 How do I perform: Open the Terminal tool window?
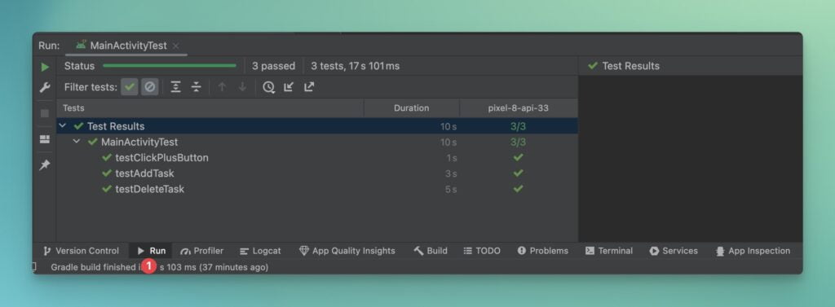click(x=609, y=251)
